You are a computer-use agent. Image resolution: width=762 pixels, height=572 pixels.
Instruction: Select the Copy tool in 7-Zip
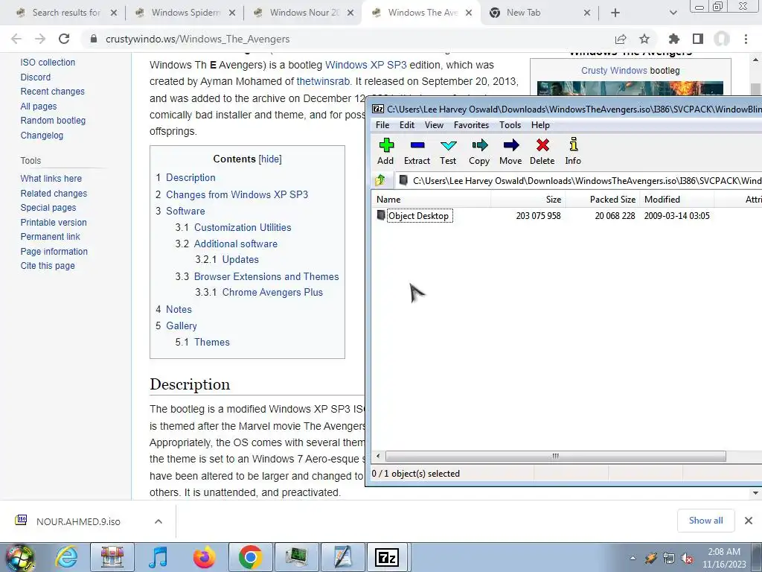[479, 151]
